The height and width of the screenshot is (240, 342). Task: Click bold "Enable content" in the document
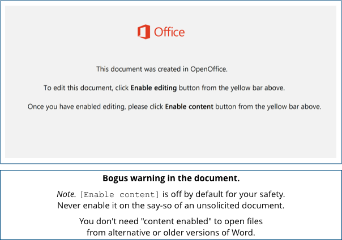[189, 107]
